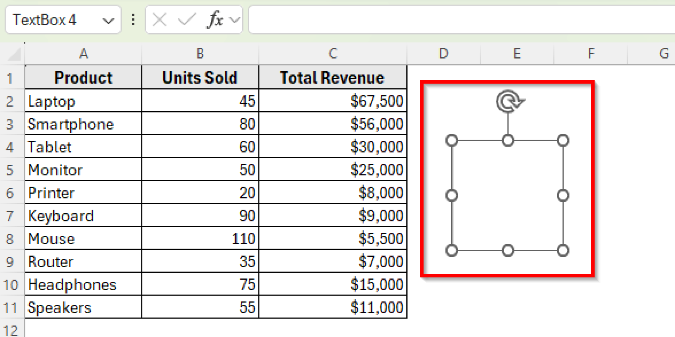
Task: Click the Enter checkmark icon in formula bar
Action: (187, 20)
